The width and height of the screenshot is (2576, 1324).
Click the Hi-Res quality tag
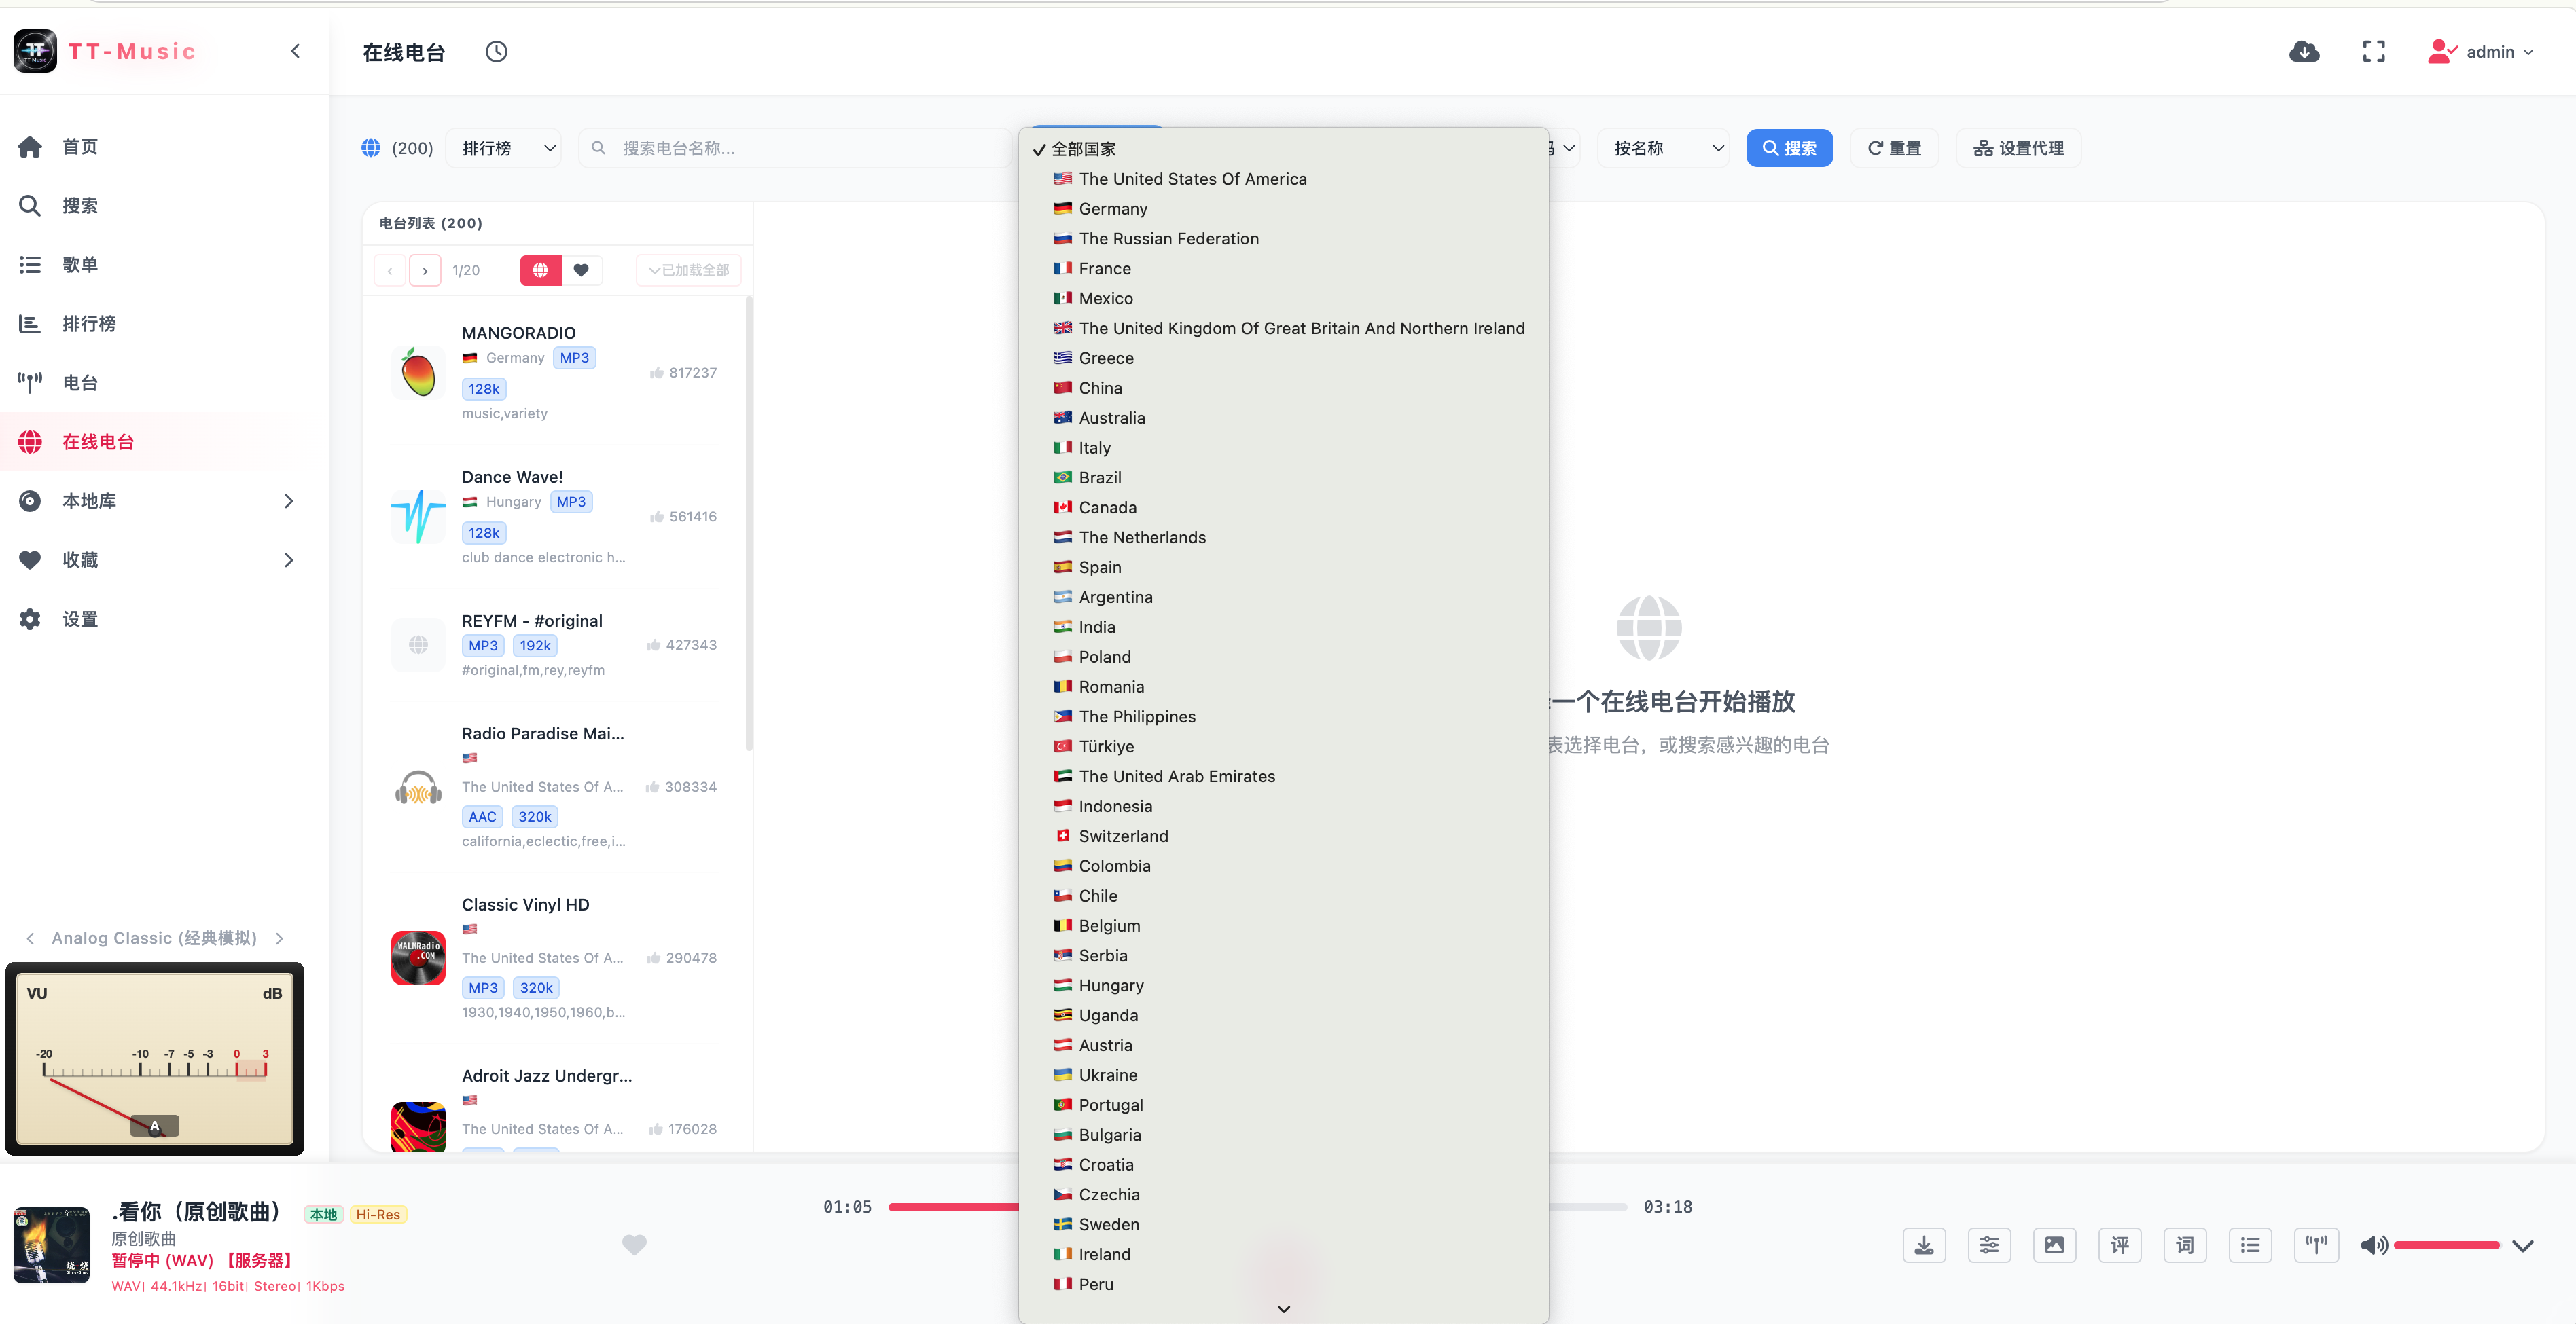378,1215
